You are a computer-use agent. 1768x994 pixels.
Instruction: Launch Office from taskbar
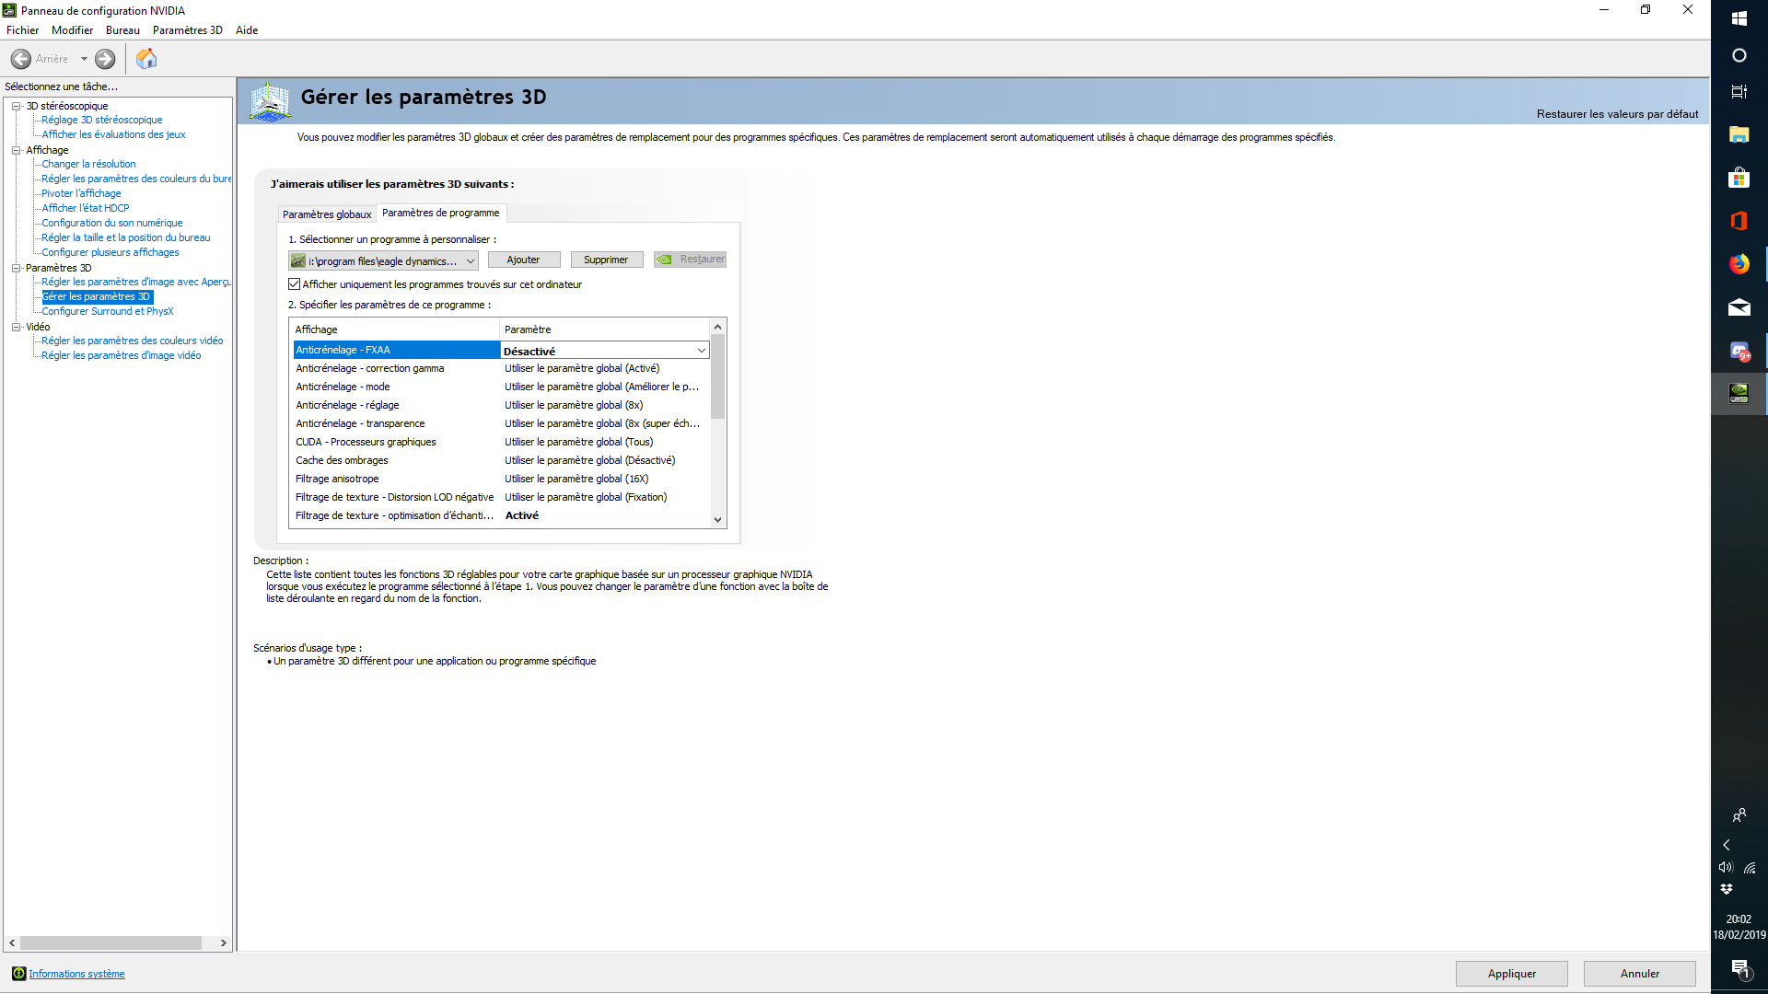1739,221
